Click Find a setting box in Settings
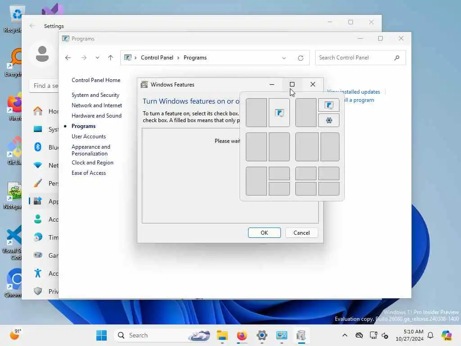Screen dimensions: 461x346 pyautogui.click(x=44, y=86)
